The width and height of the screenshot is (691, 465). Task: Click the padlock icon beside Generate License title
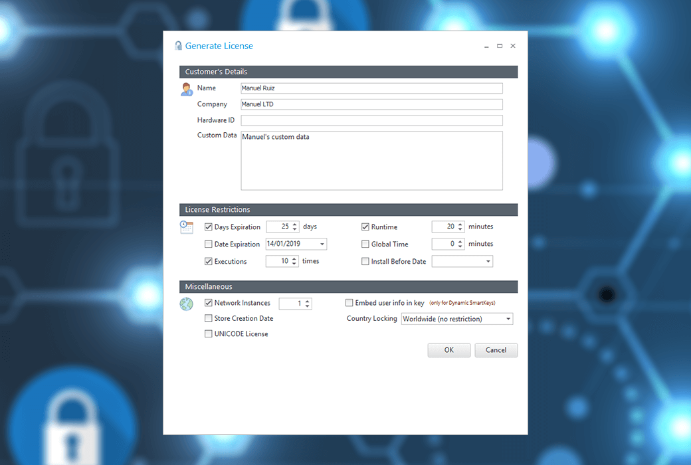point(178,46)
